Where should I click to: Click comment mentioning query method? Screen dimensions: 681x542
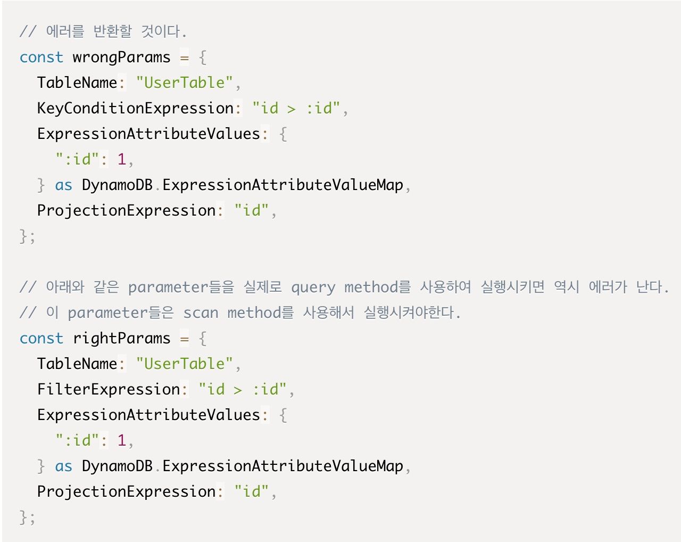pos(344,287)
